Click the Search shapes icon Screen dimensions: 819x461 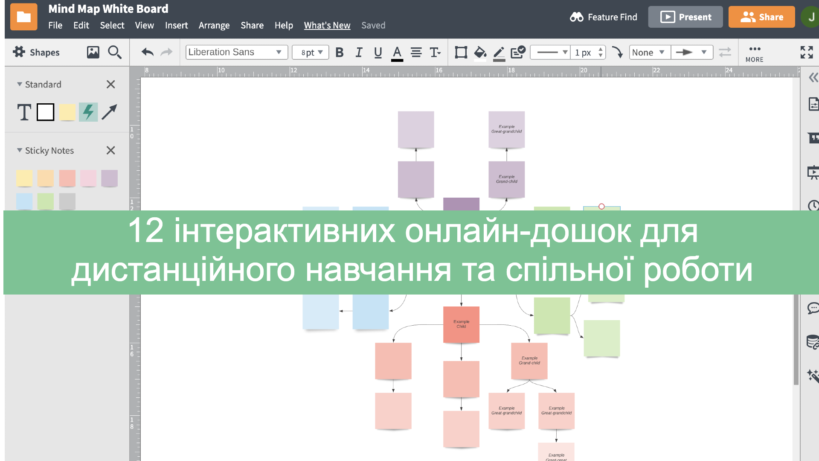pyautogui.click(x=115, y=53)
